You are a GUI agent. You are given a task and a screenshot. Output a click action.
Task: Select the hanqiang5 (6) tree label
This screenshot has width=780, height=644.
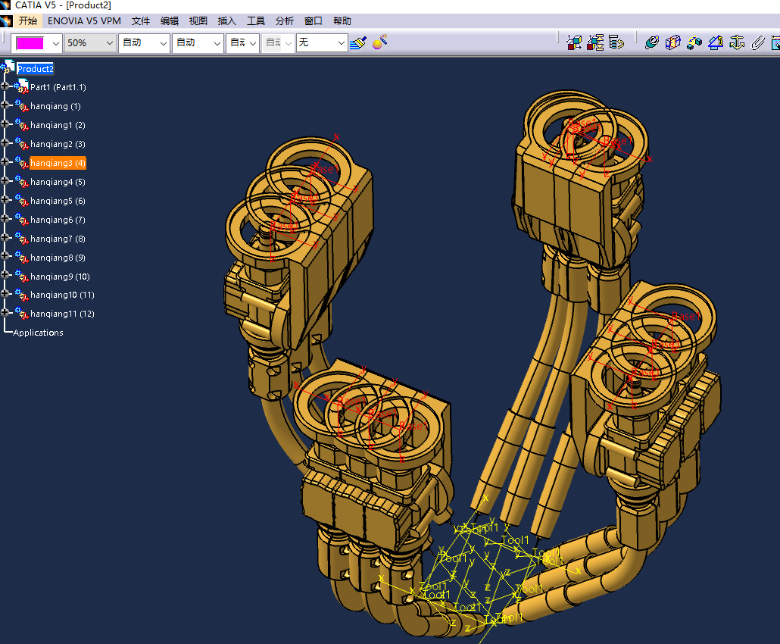[x=58, y=201]
